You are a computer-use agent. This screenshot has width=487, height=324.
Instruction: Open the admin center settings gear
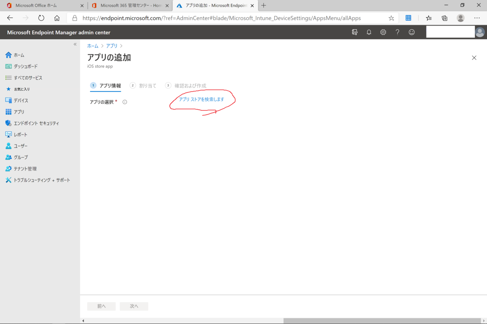tap(383, 32)
